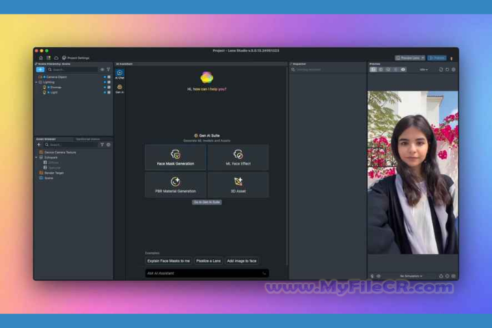Click the Preview webcam image
Image resolution: width=492 pixels, height=328 pixels.
413,172
